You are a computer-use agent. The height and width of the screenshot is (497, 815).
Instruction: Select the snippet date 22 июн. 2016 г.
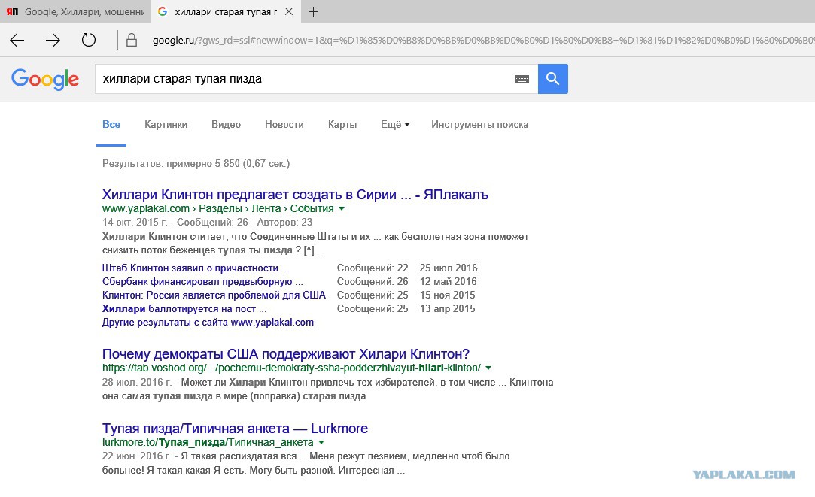137,456
